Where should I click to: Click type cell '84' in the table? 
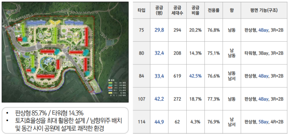(142, 76)
